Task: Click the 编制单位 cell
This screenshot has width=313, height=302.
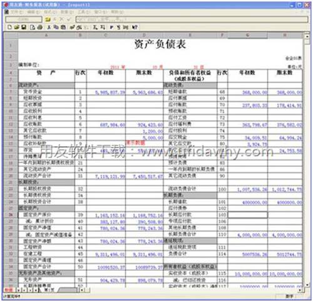Action: tap(29, 65)
